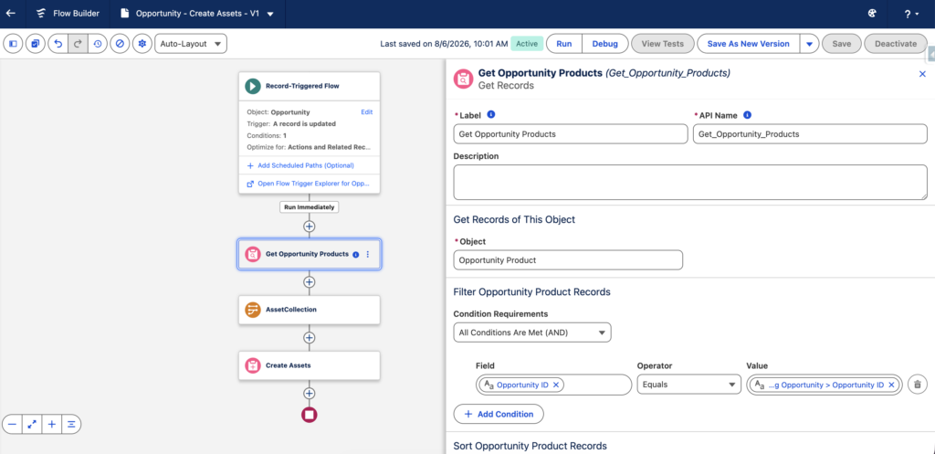
Task: Fit canvas to screen icon
Action: pos(32,424)
